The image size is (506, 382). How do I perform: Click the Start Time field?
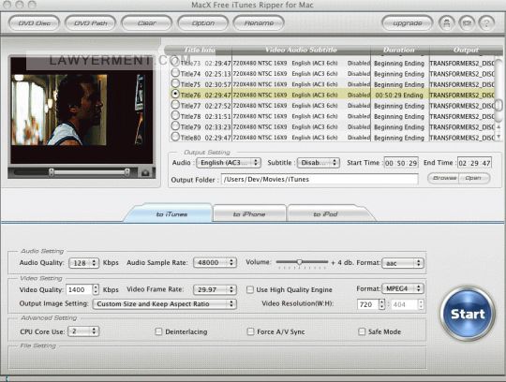(x=401, y=163)
